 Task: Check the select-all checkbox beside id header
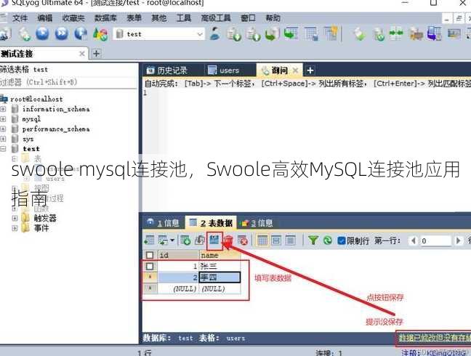[x=149, y=255]
